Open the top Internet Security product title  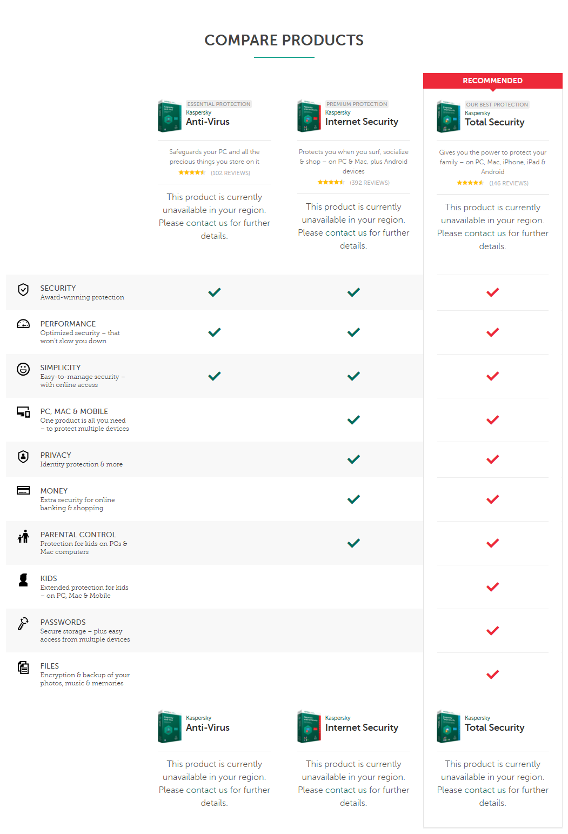(x=362, y=122)
